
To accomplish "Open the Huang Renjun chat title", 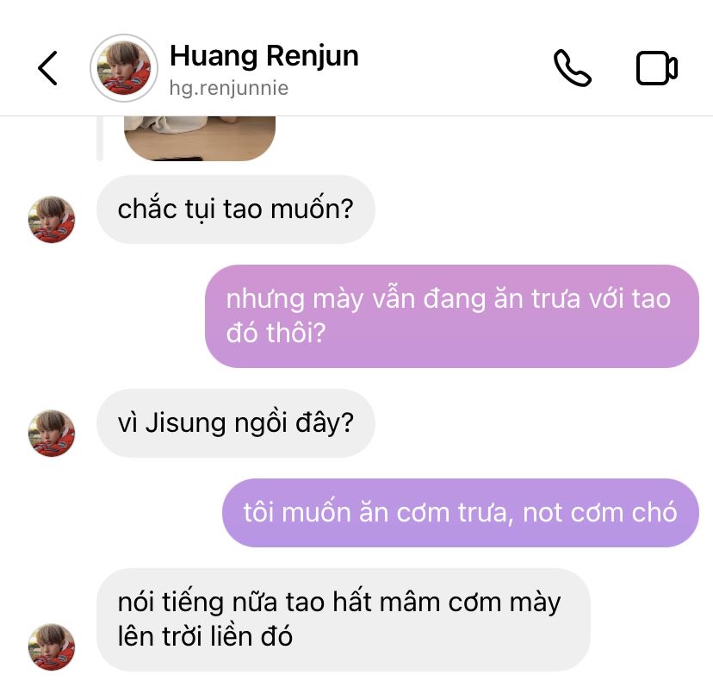I will pos(264,56).
